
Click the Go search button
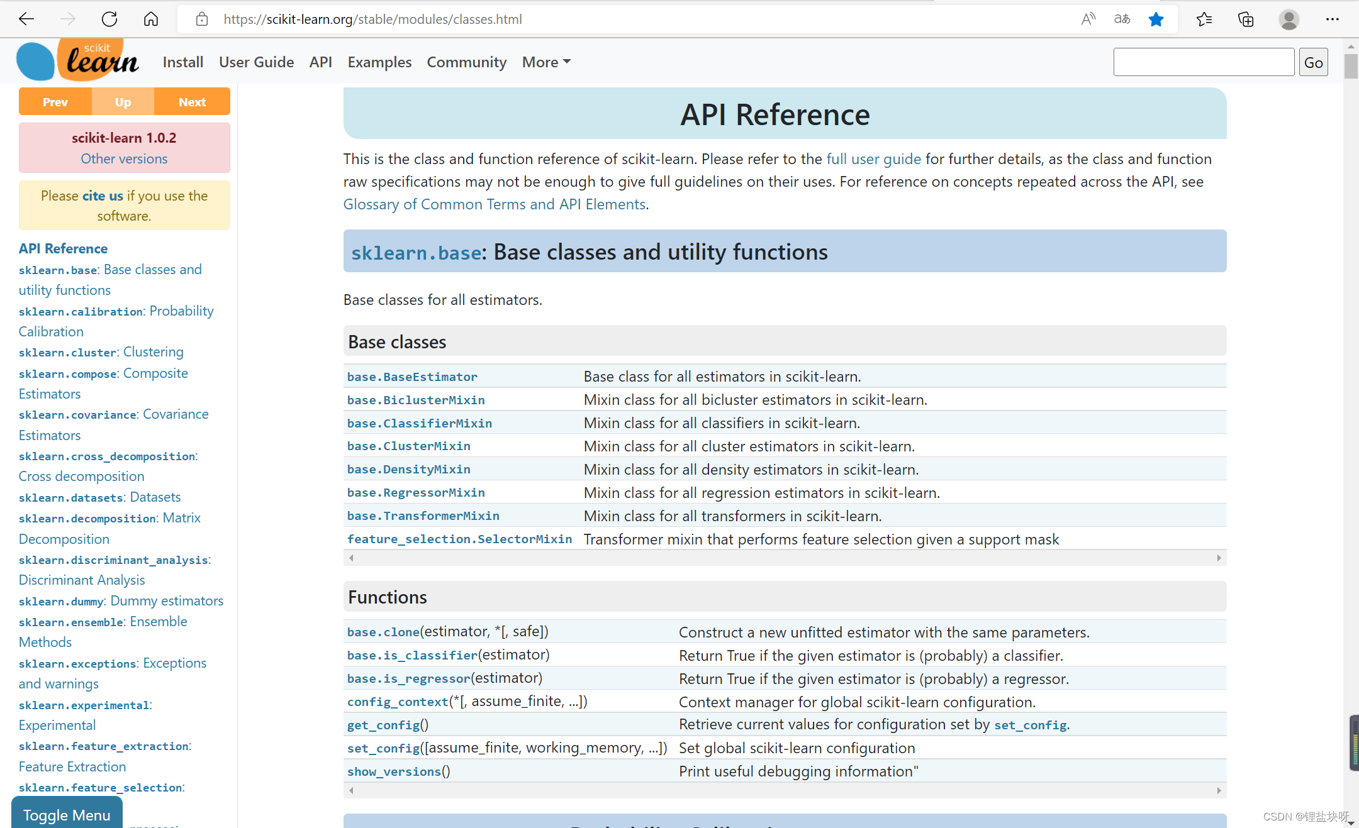1313,62
